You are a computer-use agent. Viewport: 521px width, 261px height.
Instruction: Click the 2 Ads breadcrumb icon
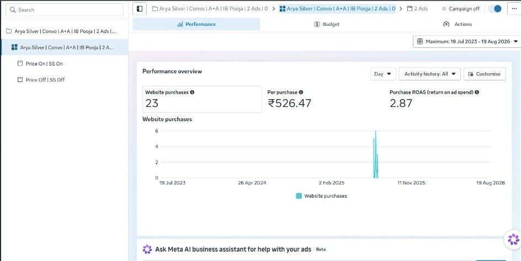(410, 9)
